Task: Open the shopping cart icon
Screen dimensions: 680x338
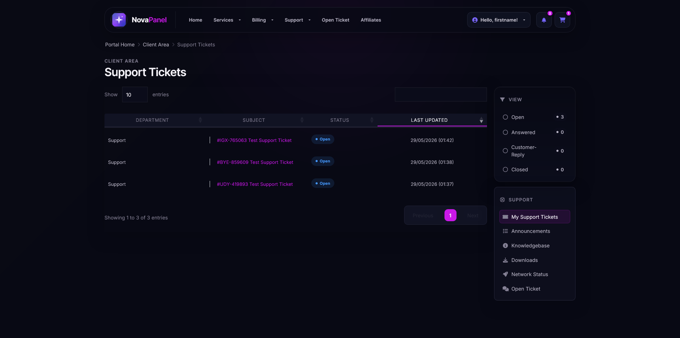Action: click(x=562, y=20)
